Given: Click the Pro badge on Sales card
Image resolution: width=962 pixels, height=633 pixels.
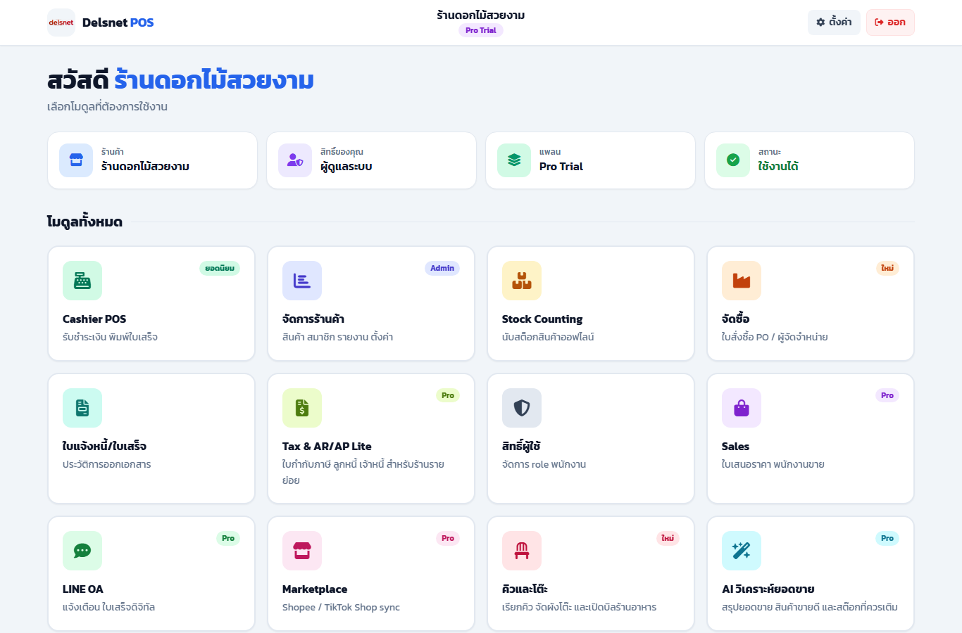Looking at the screenshot, I should pos(887,395).
